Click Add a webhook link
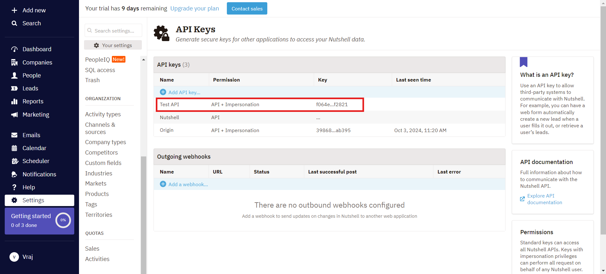Image resolution: width=606 pixels, height=274 pixels. (x=188, y=184)
